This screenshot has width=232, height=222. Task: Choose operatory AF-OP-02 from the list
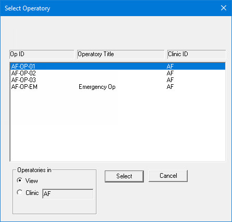(118, 73)
